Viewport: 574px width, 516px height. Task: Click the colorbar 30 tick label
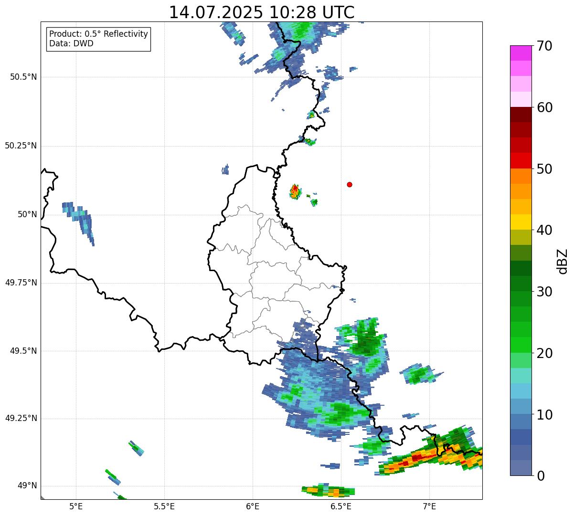(x=544, y=292)
